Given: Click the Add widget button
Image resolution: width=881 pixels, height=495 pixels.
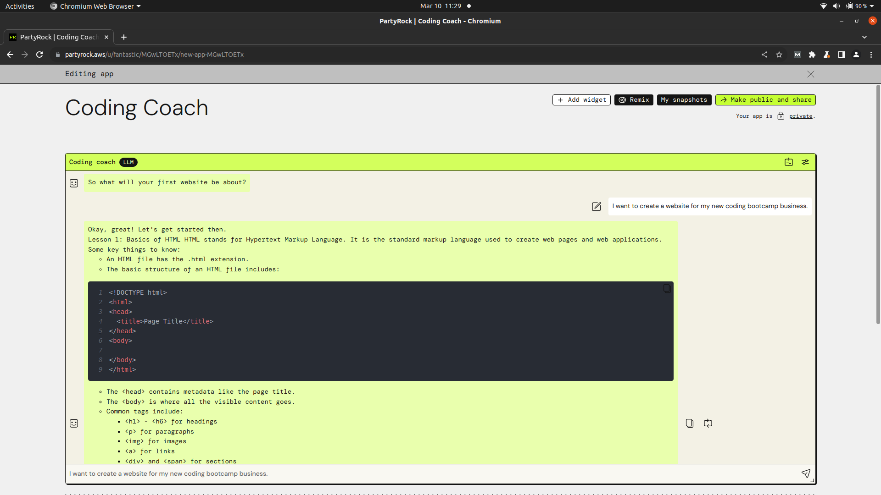Looking at the screenshot, I should (x=581, y=100).
